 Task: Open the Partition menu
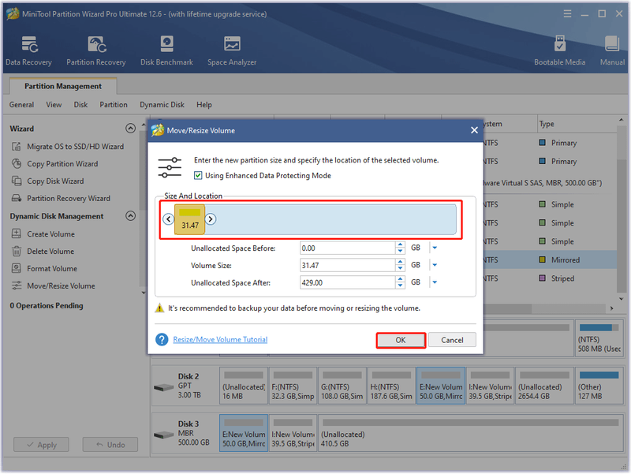[x=114, y=105]
